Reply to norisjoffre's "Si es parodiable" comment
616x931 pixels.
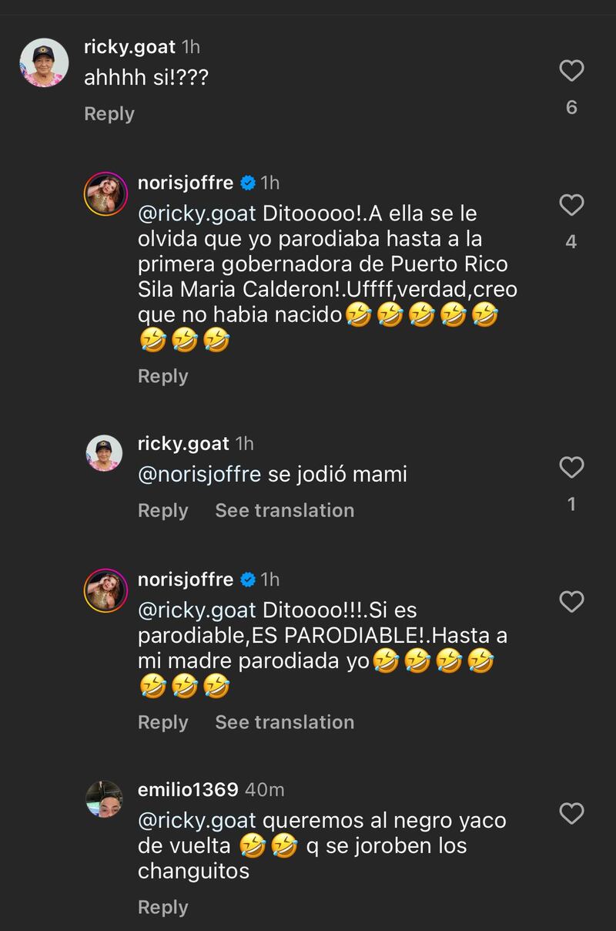coord(163,722)
